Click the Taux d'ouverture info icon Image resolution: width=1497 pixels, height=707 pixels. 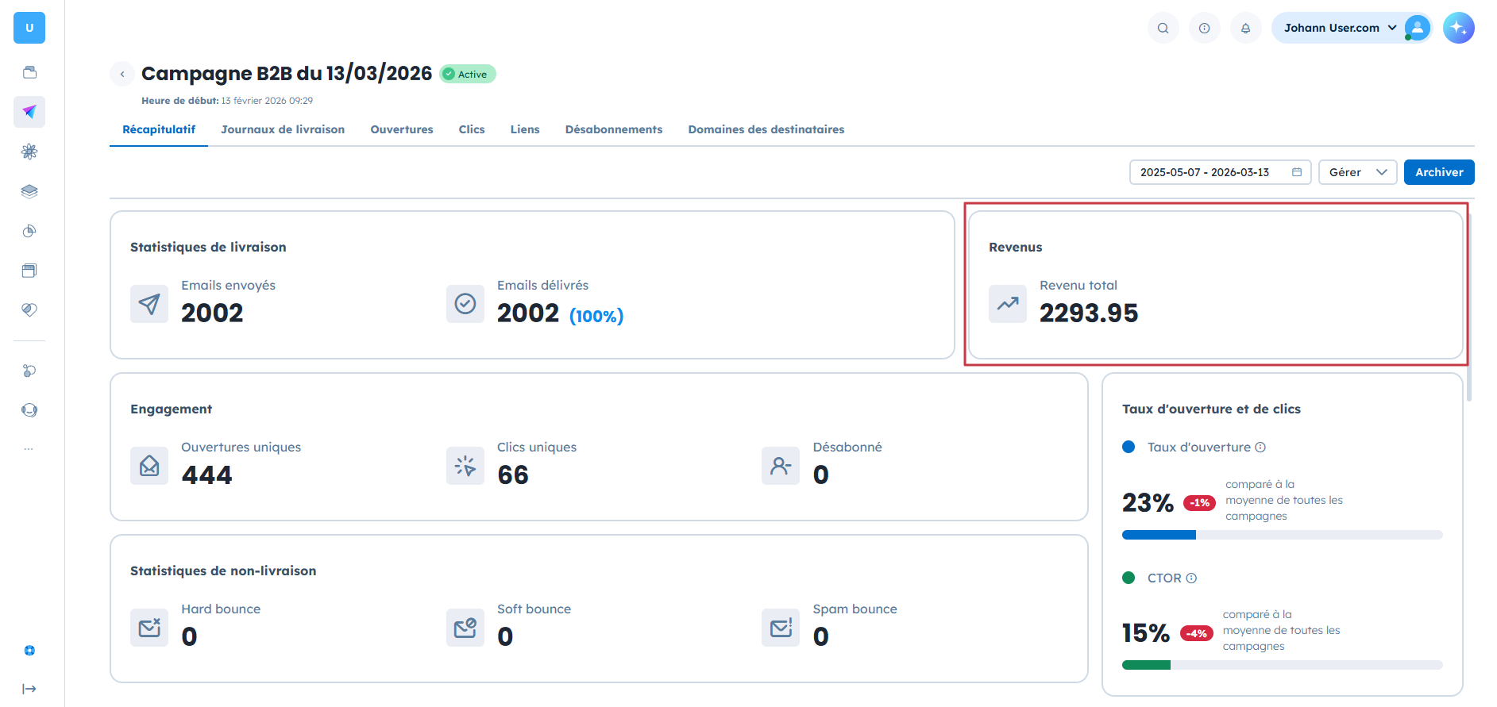pyautogui.click(x=1260, y=448)
